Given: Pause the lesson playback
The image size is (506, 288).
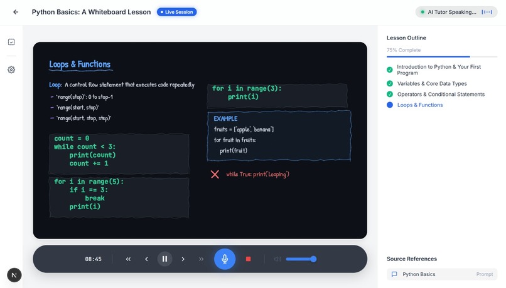Looking at the screenshot, I should click(164, 259).
